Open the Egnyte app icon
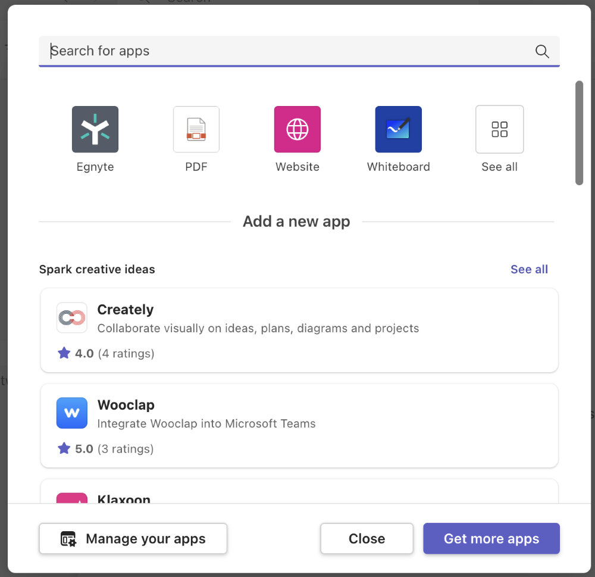The image size is (595, 577). [95, 129]
